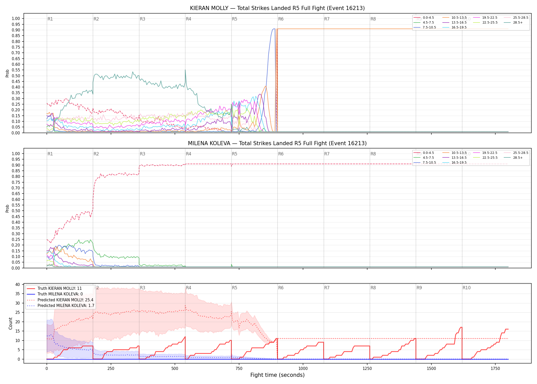Viewport: 537px width, 384px height.
Task: Click '0.25' y-tick in Milena Koleva chart
Action: point(16,239)
